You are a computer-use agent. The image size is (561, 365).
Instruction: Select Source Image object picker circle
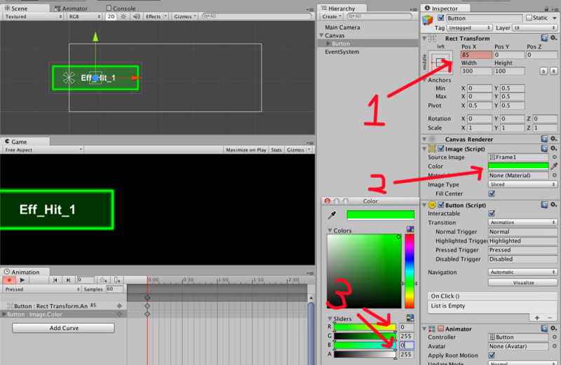coord(554,157)
